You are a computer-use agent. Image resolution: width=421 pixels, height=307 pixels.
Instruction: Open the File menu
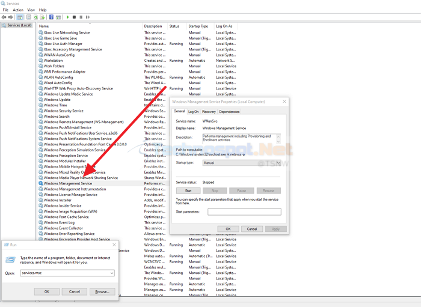[x=5, y=10]
